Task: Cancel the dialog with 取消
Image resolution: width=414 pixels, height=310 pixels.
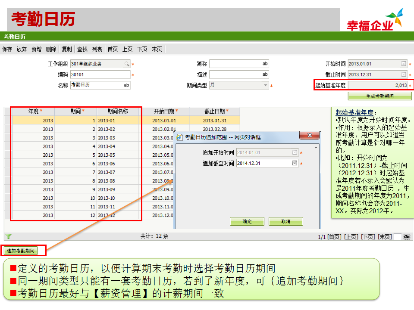Action: (285, 221)
